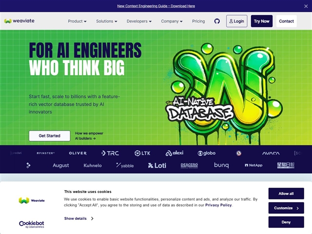Expand the Solutions dropdown menu
The image size is (312, 234).
107,21
